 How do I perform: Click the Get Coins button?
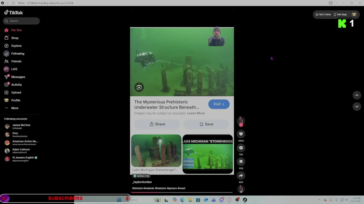click(x=323, y=14)
